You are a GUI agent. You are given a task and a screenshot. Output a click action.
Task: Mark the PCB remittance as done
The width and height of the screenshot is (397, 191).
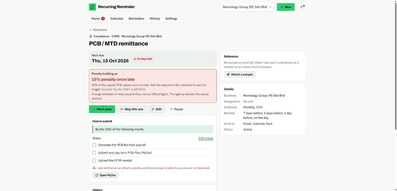pos(102,109)
